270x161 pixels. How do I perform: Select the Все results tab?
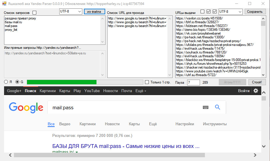(x=51, y=124)
